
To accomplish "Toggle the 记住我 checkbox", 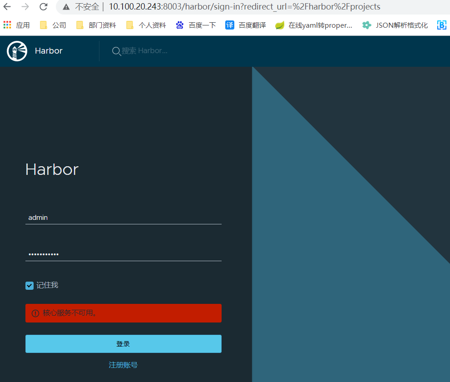I will [x=30, y=286].
